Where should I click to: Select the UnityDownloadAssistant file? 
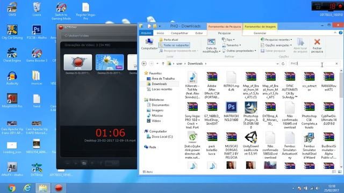(x=251, y=144)
